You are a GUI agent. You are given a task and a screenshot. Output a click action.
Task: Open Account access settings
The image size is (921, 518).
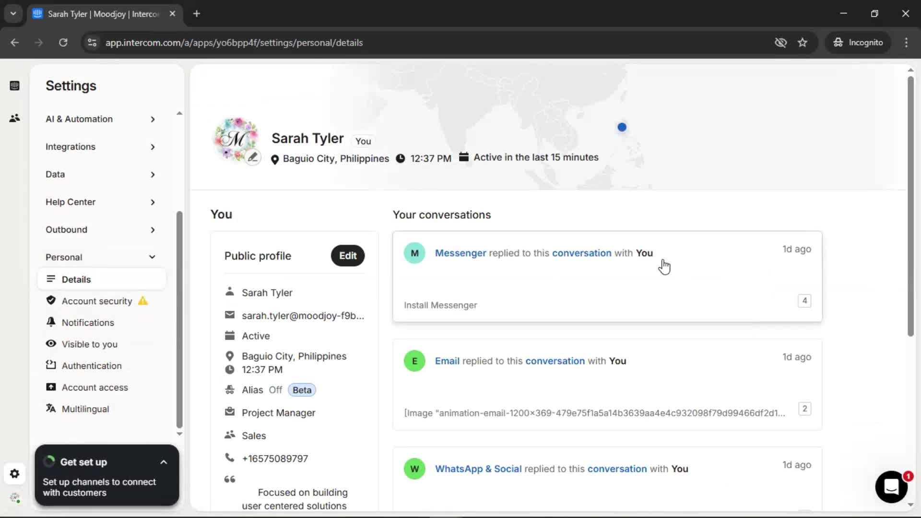pos(95,388)
